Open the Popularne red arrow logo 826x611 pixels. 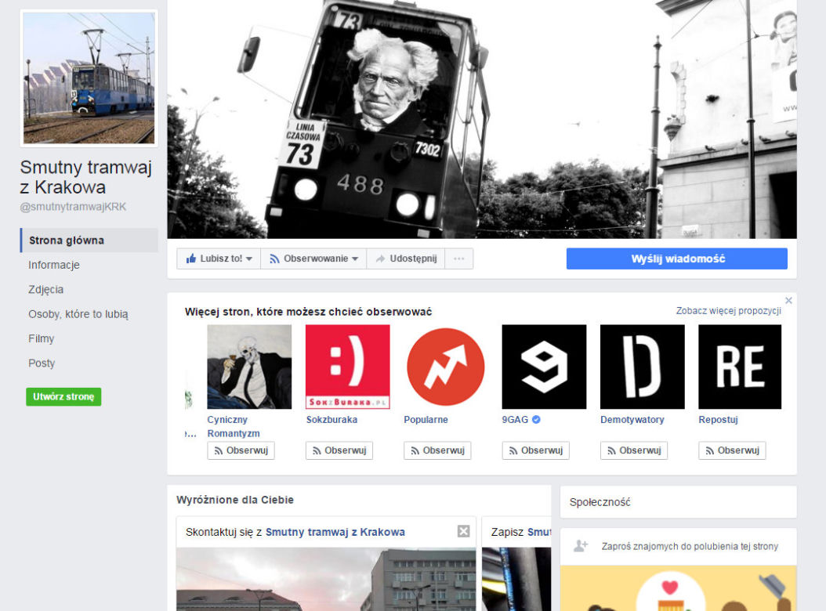point(446,367)
